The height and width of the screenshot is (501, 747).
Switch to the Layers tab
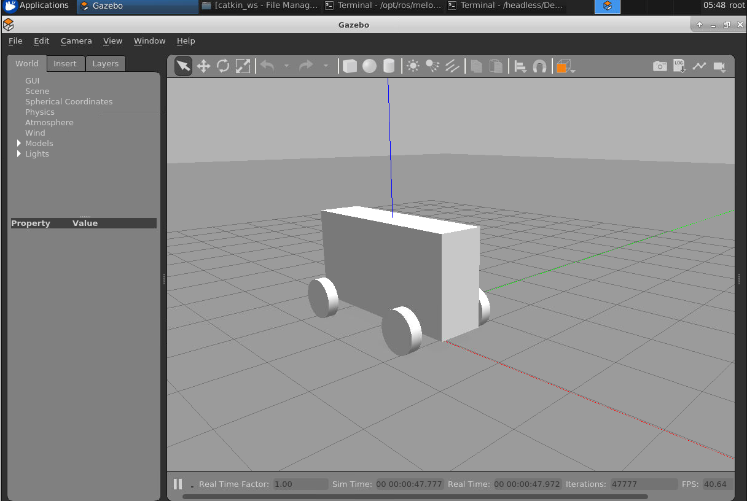tap(106, 63)
